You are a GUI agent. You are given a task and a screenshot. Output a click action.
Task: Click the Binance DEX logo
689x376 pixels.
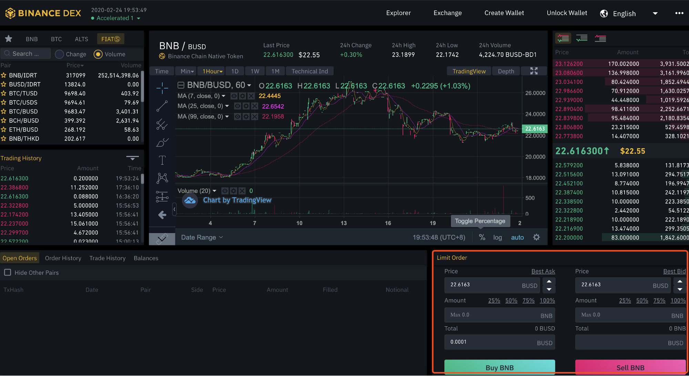click(43, 13)
